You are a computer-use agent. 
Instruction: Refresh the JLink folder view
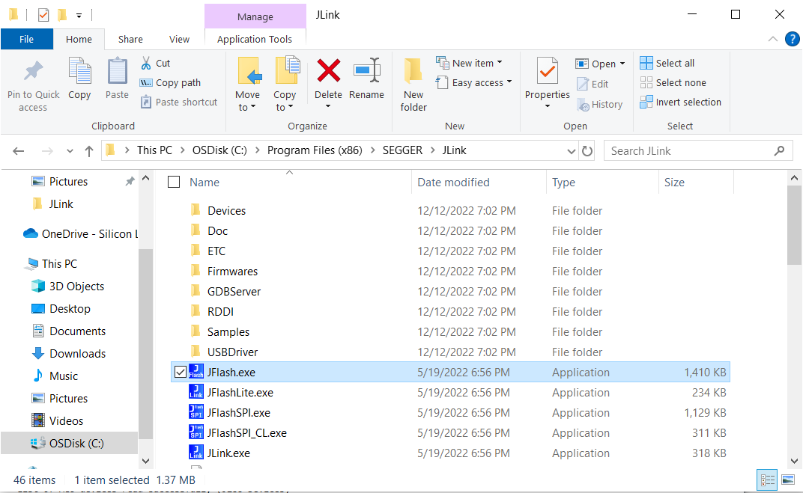pyautogui.click(x=587, y=151)
